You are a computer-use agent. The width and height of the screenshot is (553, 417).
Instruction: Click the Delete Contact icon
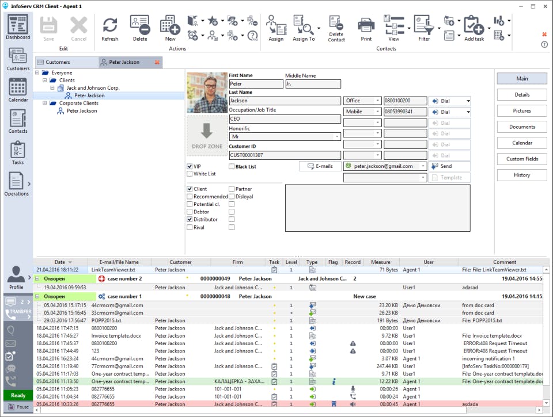pyautogui.click(x=336, y=29)
